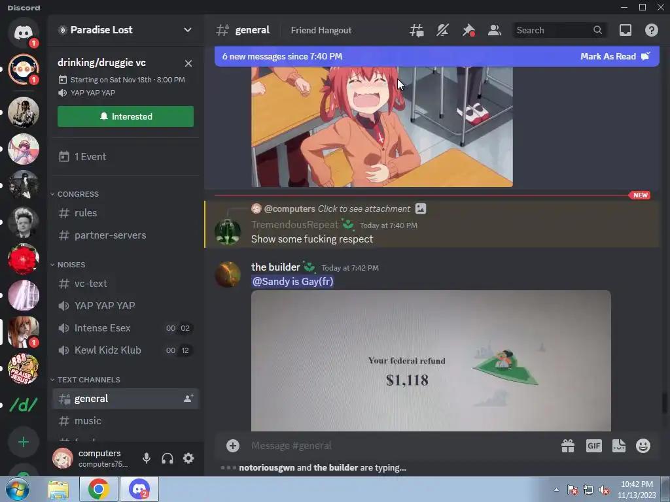The image size is (670, 502).
Task: Click the plus attachment button in message bar
Action: pyautogui.click(x=232, y=446)
